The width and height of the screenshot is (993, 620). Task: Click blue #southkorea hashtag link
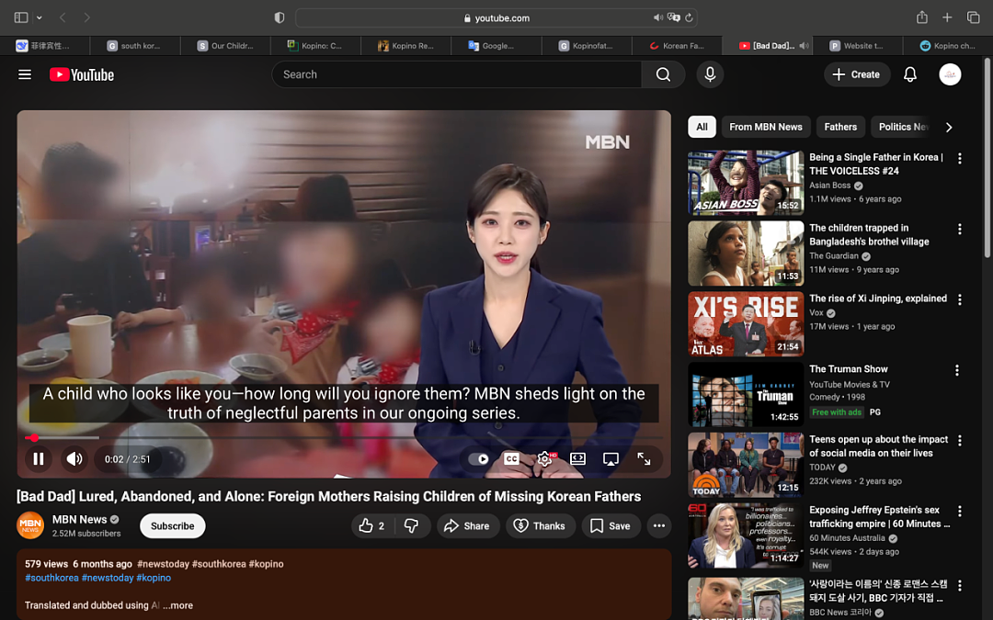pyautogui.click(x=51, y=578)
